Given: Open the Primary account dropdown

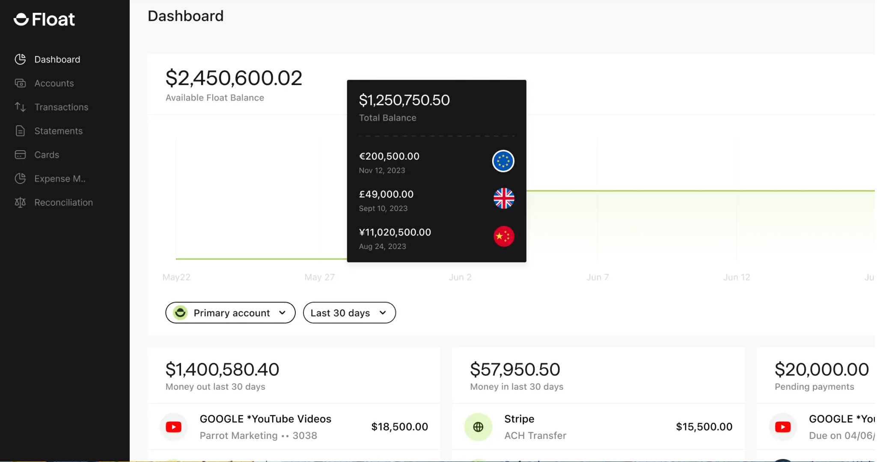Looking at the screenshot, I should point(230,313).
